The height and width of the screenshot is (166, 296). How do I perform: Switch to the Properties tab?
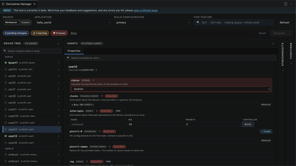pos(74,51)
